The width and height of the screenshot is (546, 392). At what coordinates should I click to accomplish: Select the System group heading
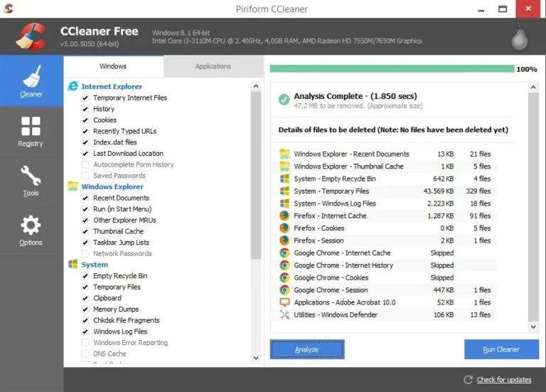click(95, 265)
